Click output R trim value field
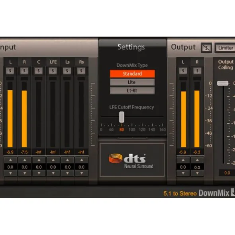Viewport: 235px width, 235px height. click(x=197, y=167)
